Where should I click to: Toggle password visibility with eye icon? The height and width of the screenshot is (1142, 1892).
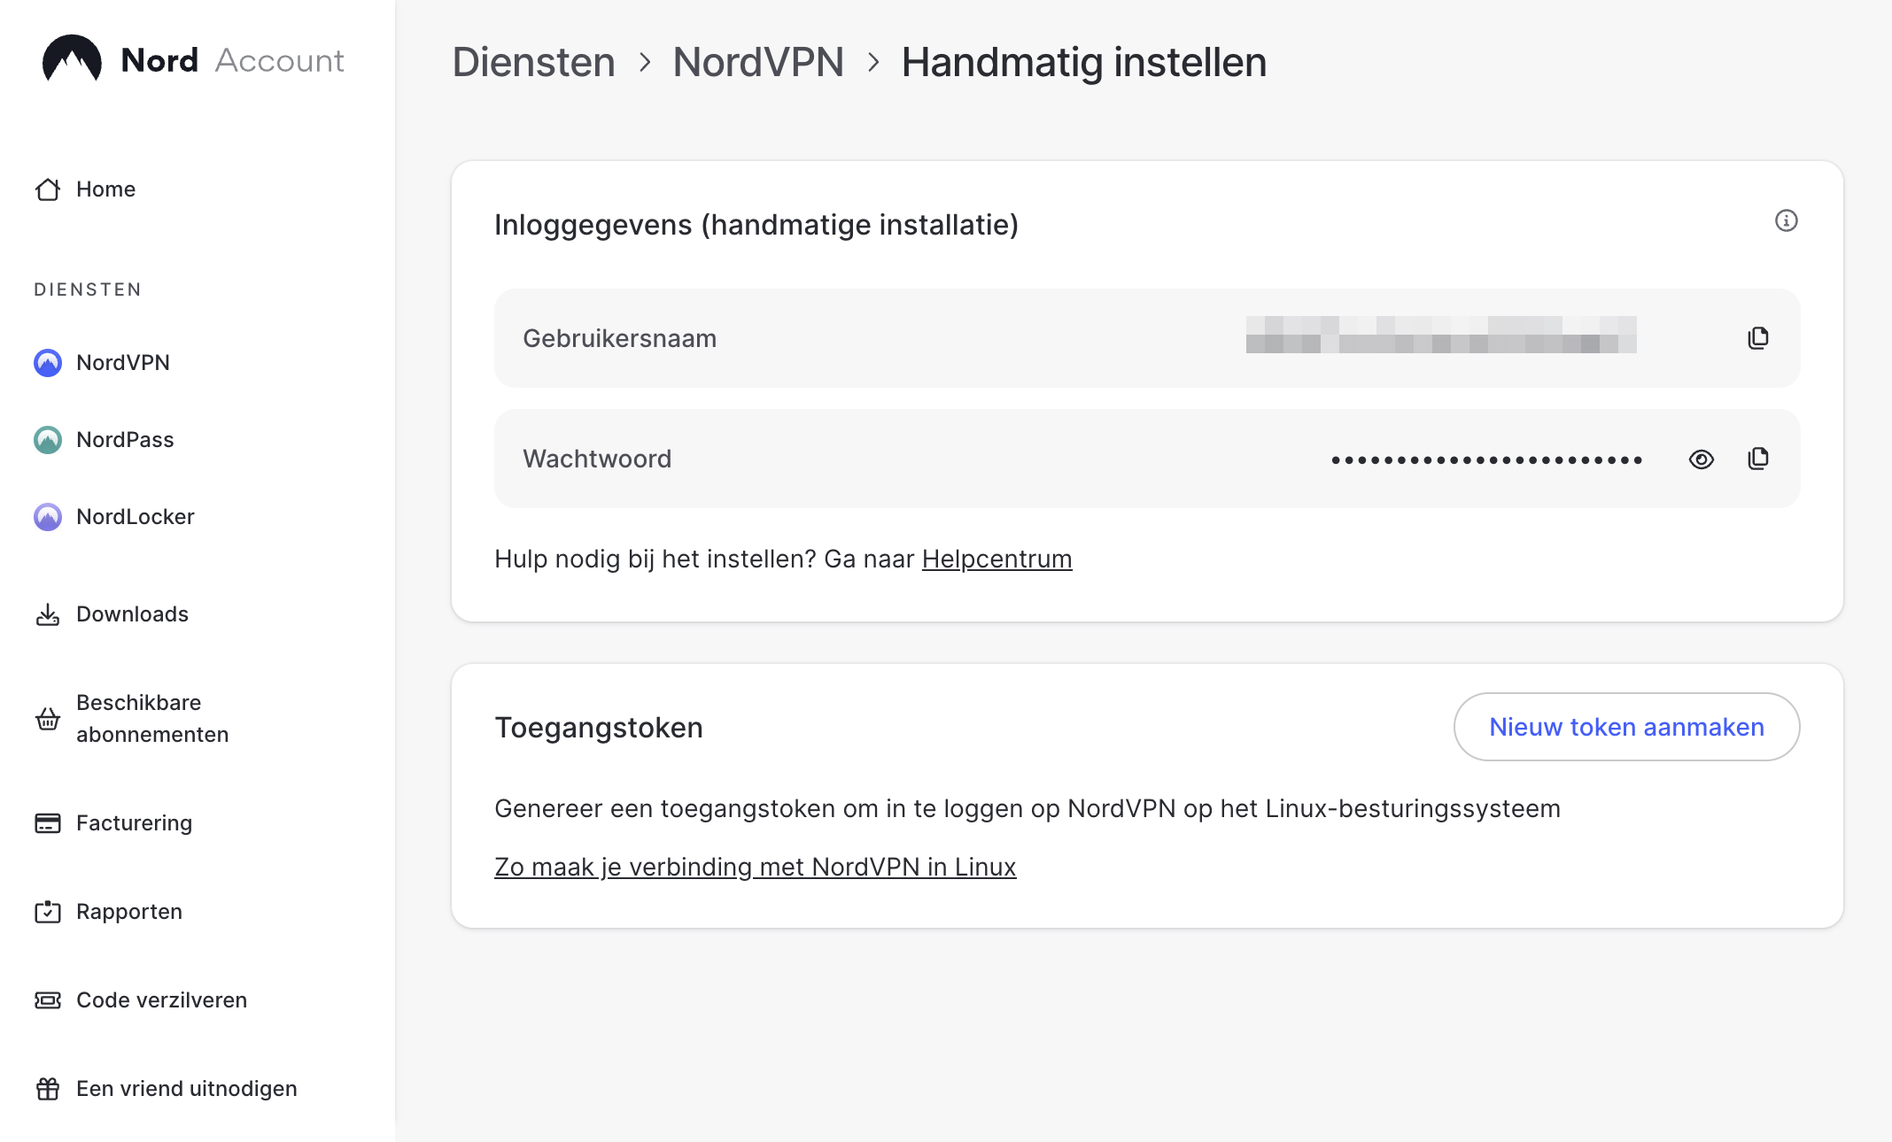pos(1700,458)
